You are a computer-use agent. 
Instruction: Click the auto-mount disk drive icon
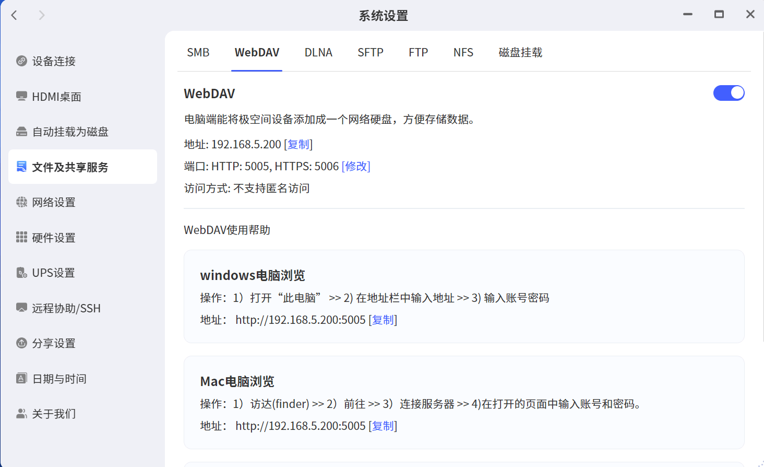click(21, 132)
